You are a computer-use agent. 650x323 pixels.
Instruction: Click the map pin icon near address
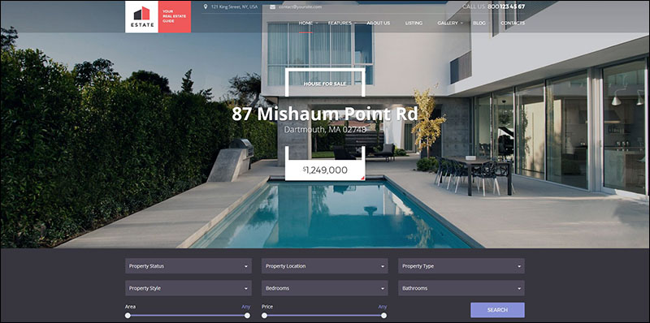(206, 6)
